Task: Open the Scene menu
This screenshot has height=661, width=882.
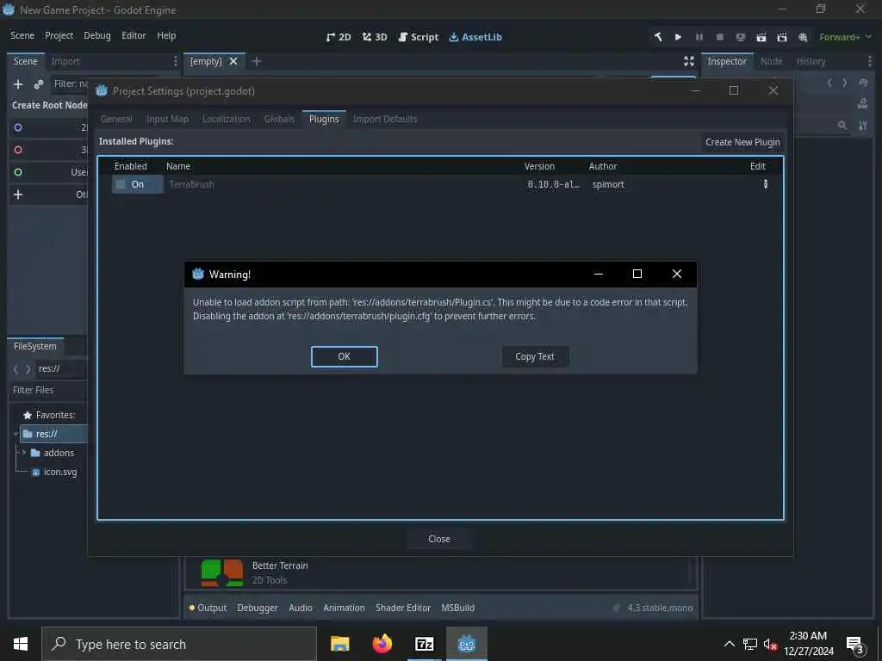Action: pyautogui.click(x=22, y=35)
